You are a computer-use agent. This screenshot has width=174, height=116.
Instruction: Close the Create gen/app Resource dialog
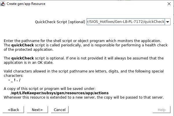click(169, 4)
